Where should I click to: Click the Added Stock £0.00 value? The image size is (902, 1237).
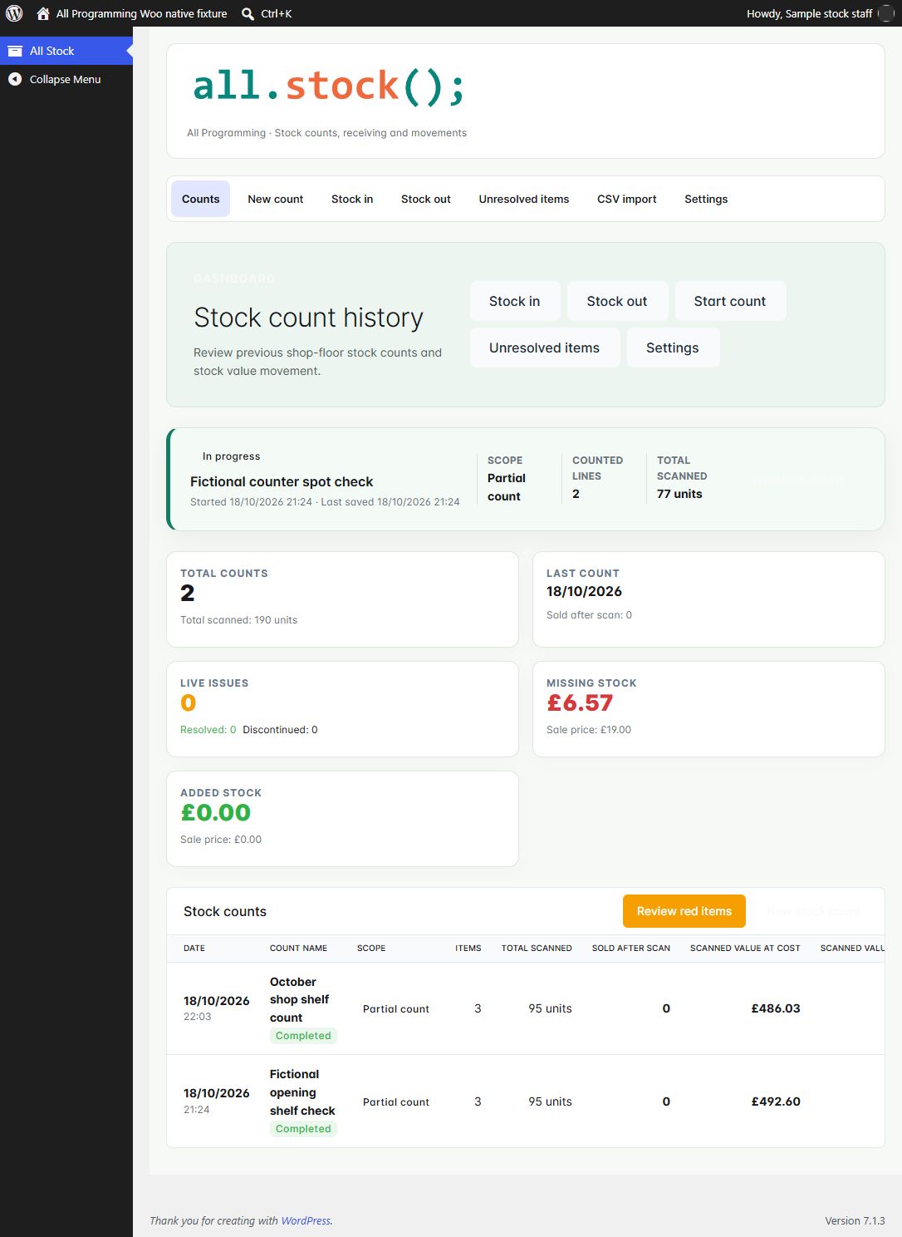click(x=215, y=813)
